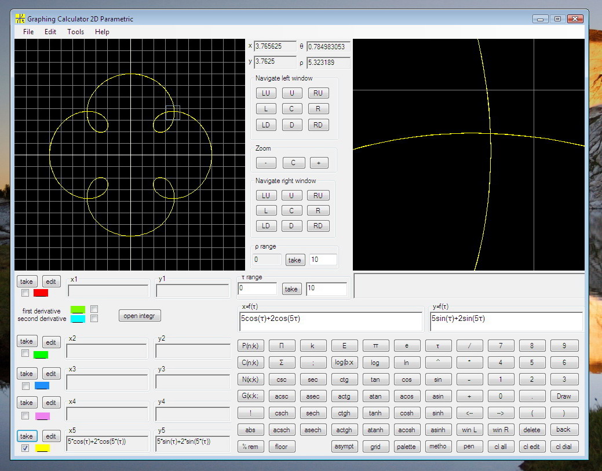Image resolution: width=602 pixels, height=471 pixels.
Task: Click the factorial ! key
Action: pos(250,413)
